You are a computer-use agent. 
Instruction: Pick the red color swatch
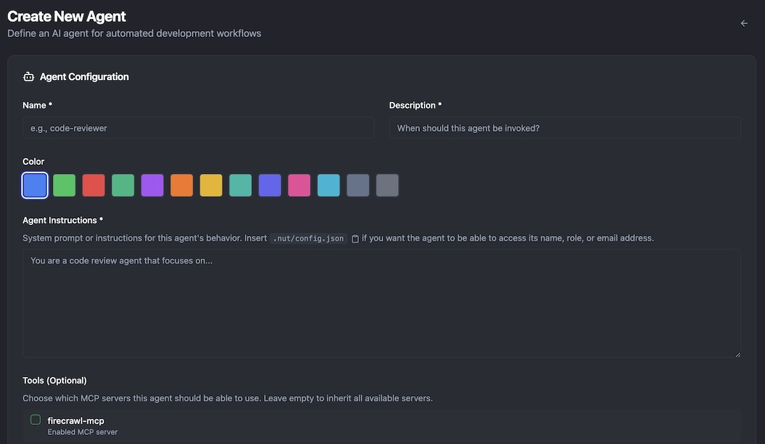point(93,185)
